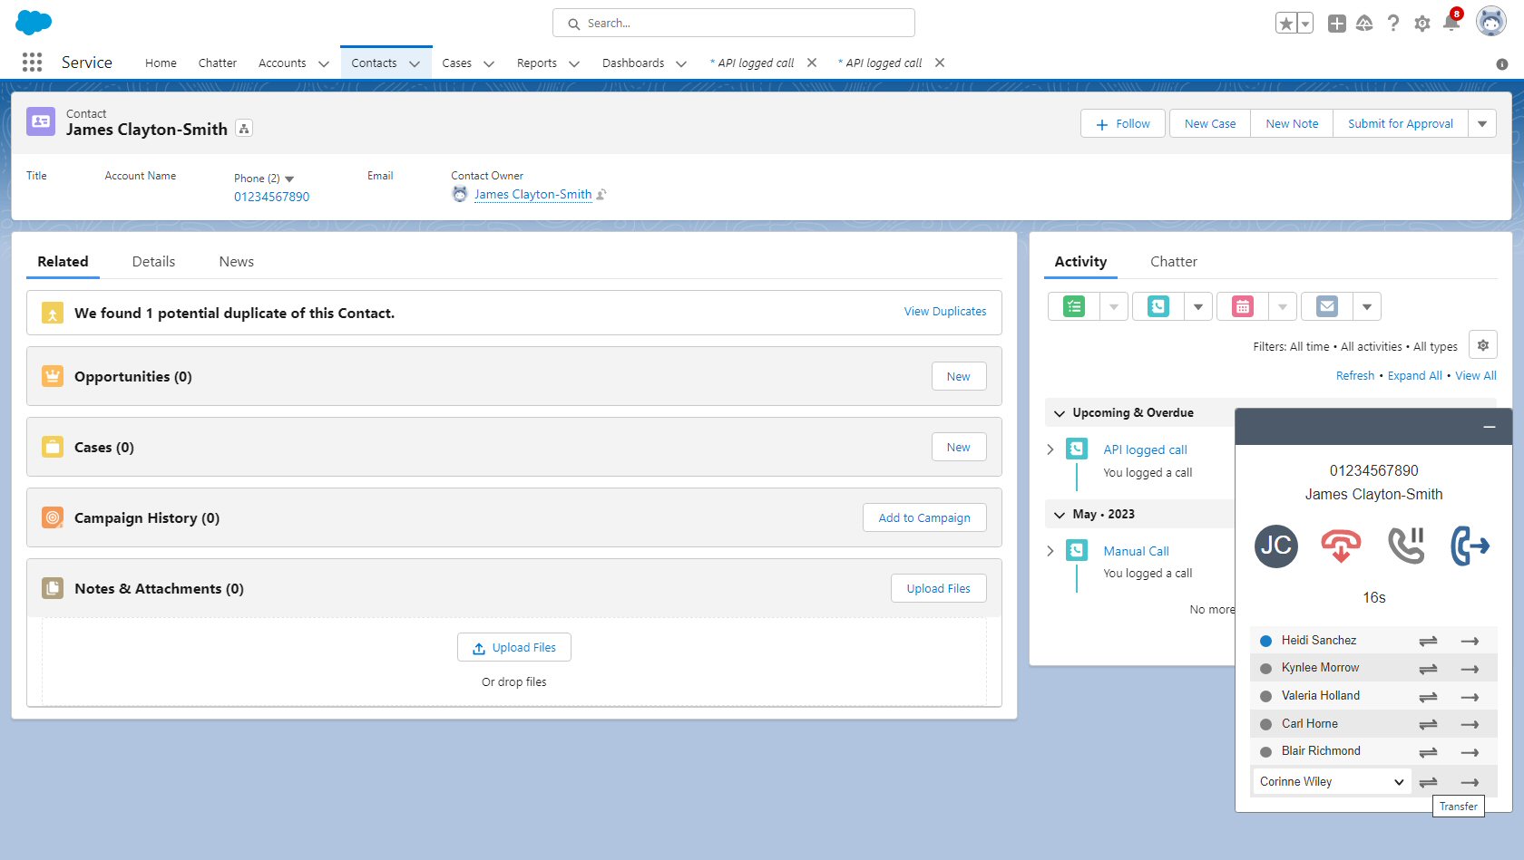Click the blue transfer call phone icon
This screenshot has width=1524, height=860.
(1470, 546)
